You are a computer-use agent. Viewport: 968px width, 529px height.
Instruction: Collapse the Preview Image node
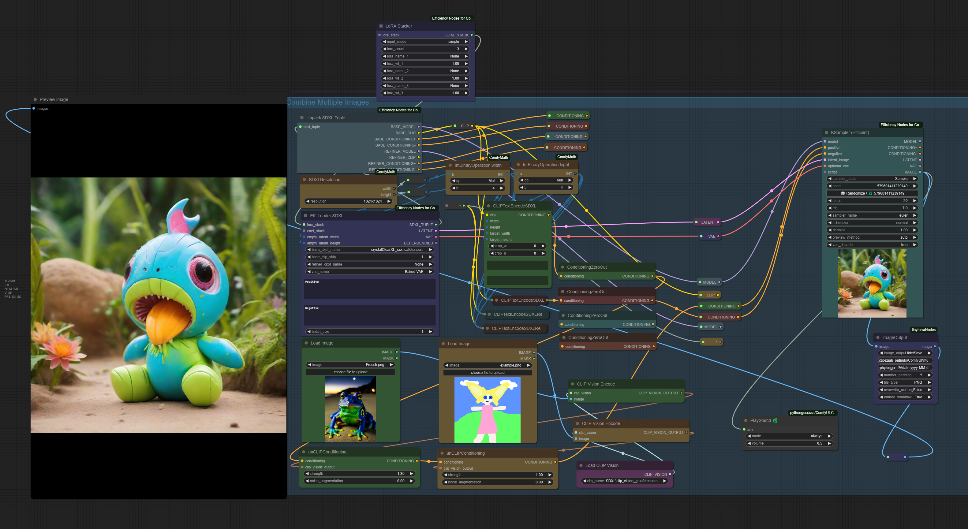tap(35, 99)
